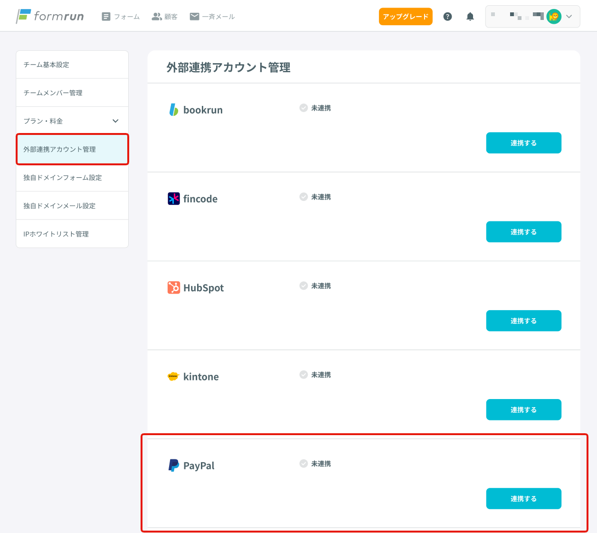Screen dimensions: 597x533
Task: Click the 顧客 people icon in the header
Action: [x=157, y=17]
